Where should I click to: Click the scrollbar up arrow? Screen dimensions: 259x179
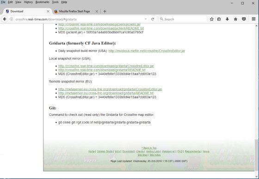[256, 26]
